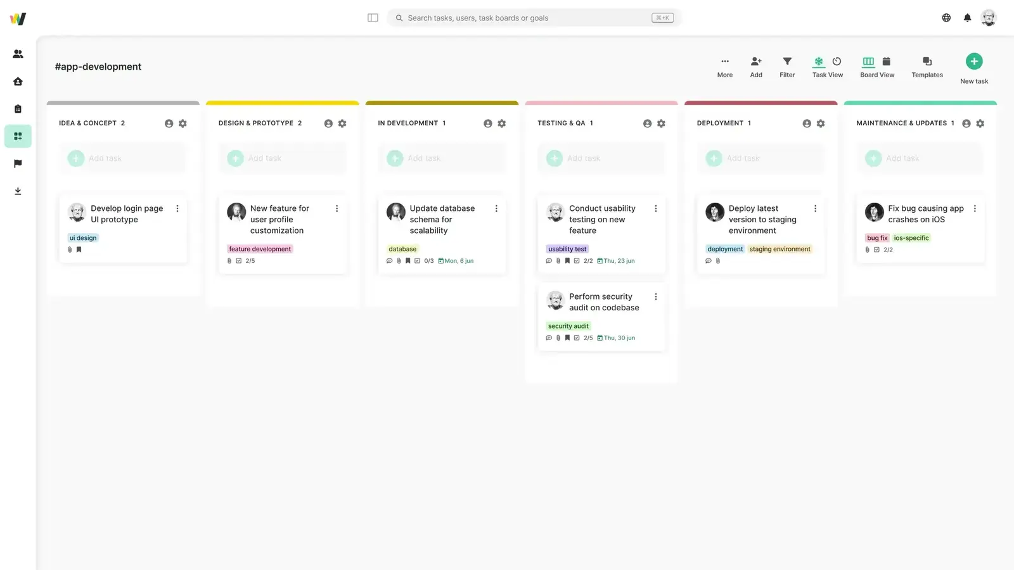Screen dimensions: 1014x570
Task: Click the search tasks input field
Action: pyautogui.click(x=526, y=18)
